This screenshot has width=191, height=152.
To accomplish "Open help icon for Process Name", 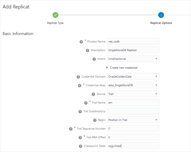I will (81, 42).
